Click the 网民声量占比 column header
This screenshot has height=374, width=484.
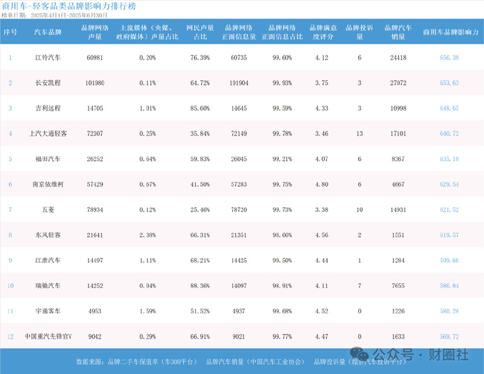point(200,32)
